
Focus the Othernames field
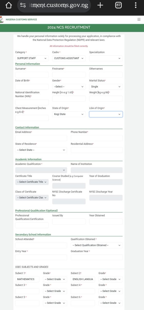click(x=106, y=75)
